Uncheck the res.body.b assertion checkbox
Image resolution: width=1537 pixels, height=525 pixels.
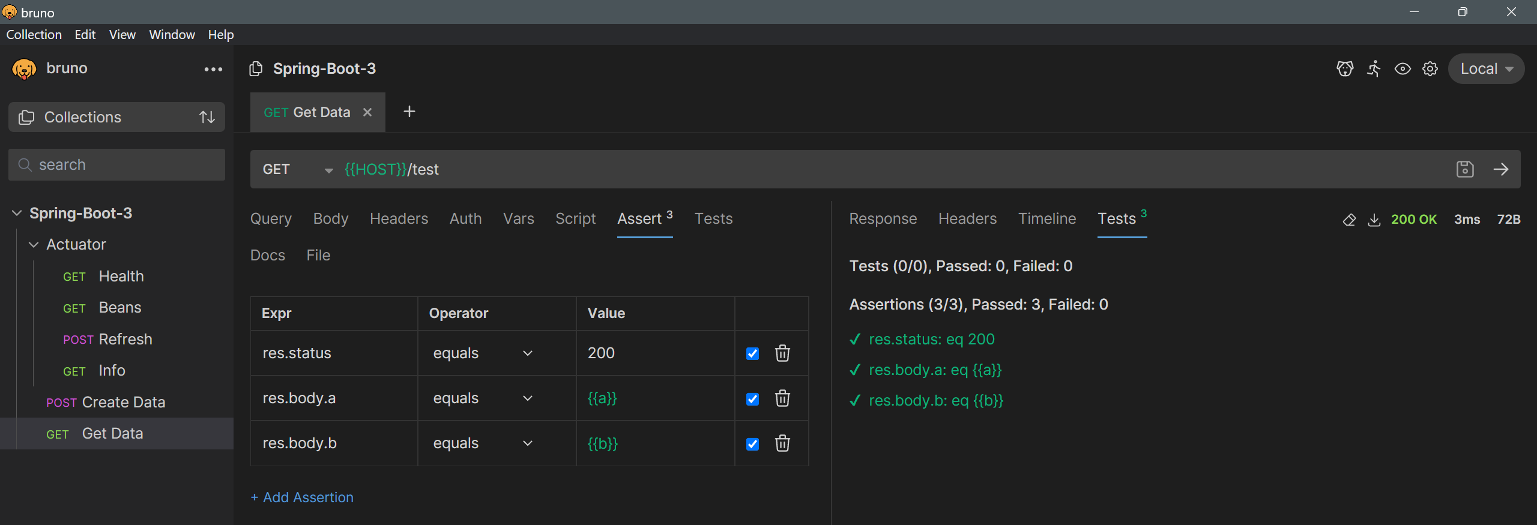752,444
